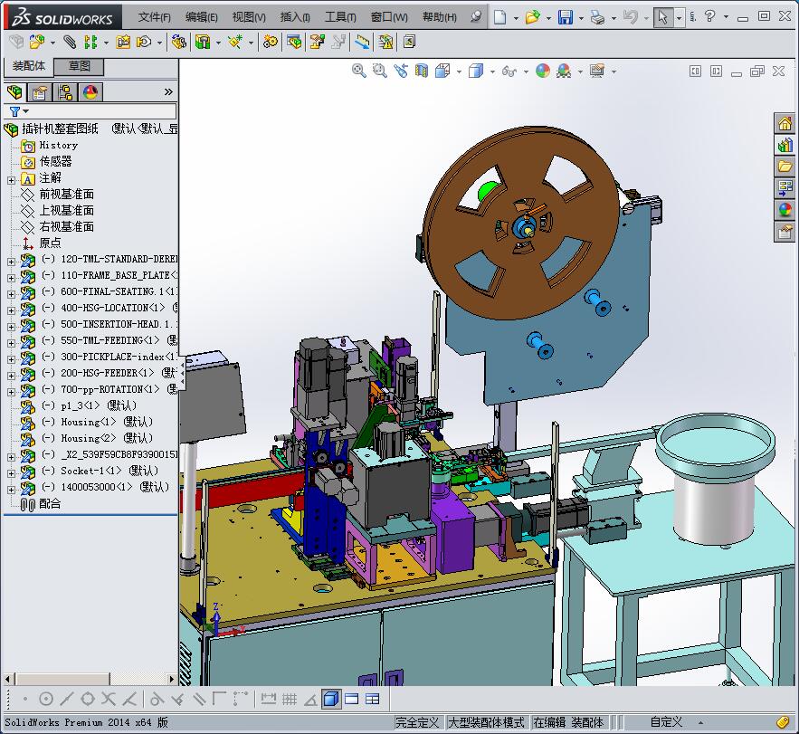Click the >> toolbar overflow button
The image size is (799, 734).
169,91
